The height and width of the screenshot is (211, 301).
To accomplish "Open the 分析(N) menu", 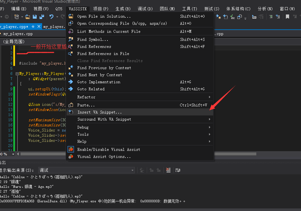I will [x=265, y=9].
